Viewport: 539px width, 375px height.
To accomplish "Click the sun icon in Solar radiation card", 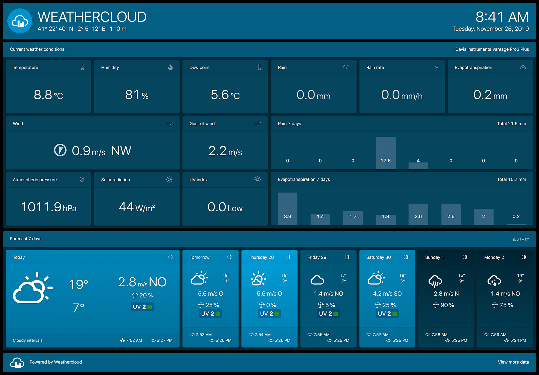I will tap(169, 180).
